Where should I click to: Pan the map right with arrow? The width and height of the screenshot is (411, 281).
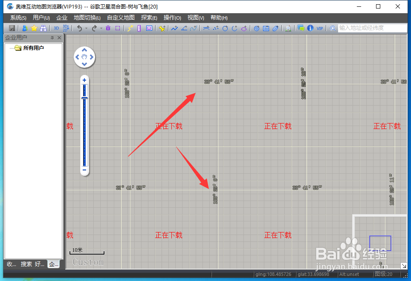coord(92,57)
